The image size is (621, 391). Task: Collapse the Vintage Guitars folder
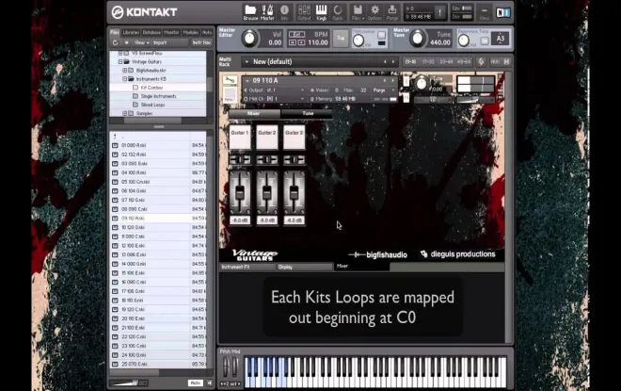tap(120, 62)
